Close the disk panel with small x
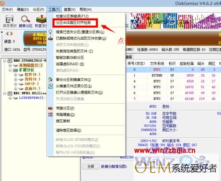Image resolution: width=221 pixels, height=181 pixels. click(x=2, y=32)
